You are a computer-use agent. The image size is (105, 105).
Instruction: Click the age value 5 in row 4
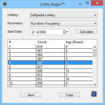(67, 59)
